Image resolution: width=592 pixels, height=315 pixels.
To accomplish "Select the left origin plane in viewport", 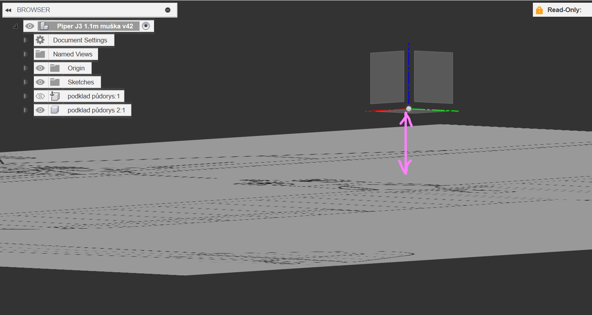I will tap(387, 77).
